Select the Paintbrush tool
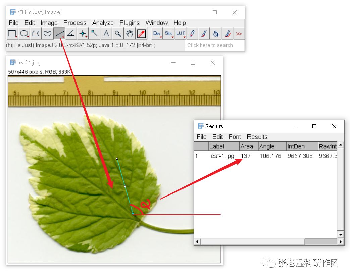 pyautogui.click(x=204, y=34)
